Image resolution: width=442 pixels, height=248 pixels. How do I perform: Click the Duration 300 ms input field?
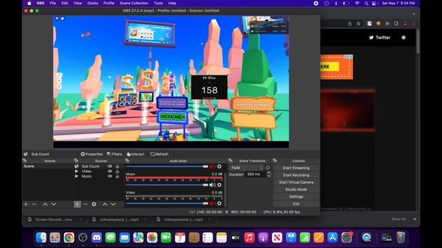coord(256,174)
